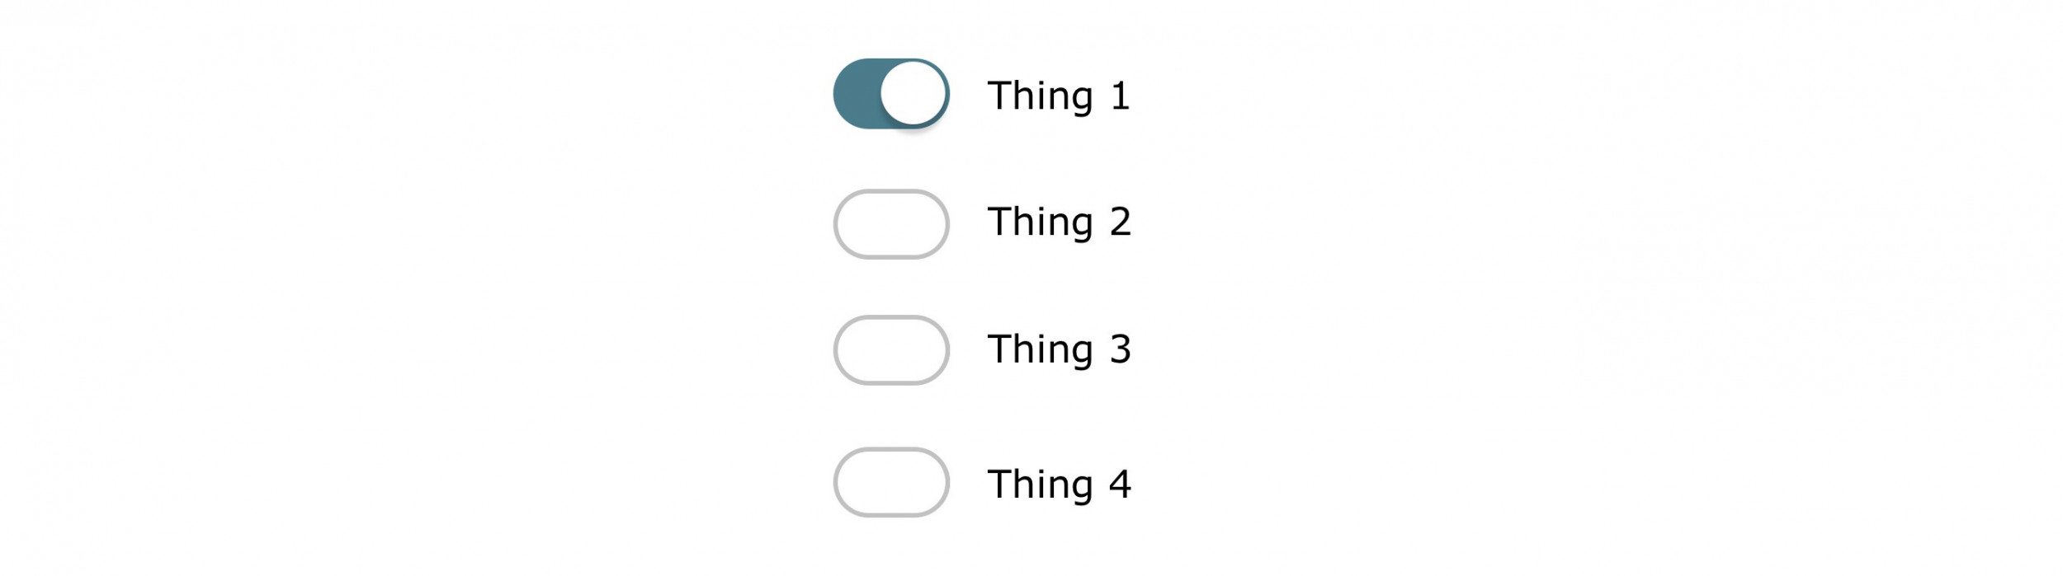Image resolution: width=2063 pixels, height=576 pixels.
Task: Click the right half of Thing 4 switch
Action: 919,482
